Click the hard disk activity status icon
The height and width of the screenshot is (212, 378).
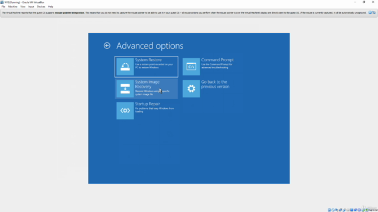(x=330, y=210)
